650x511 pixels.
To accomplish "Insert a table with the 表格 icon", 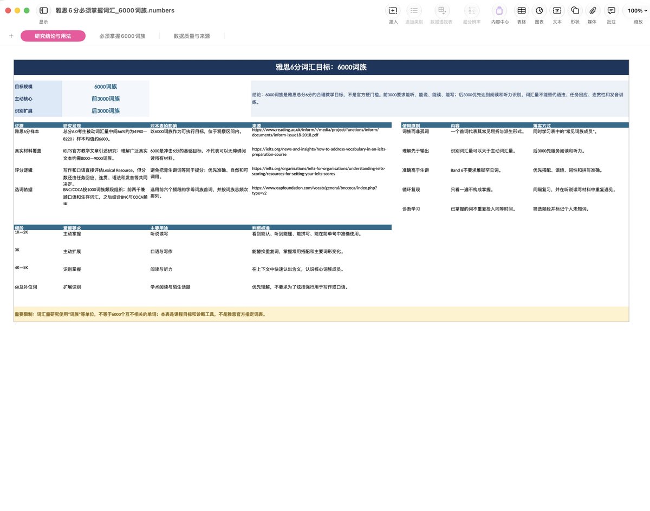I will point(521,11).
